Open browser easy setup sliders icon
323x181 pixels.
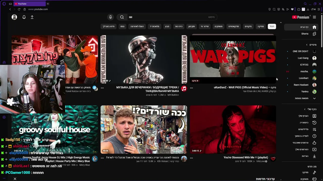click(319, 9)
